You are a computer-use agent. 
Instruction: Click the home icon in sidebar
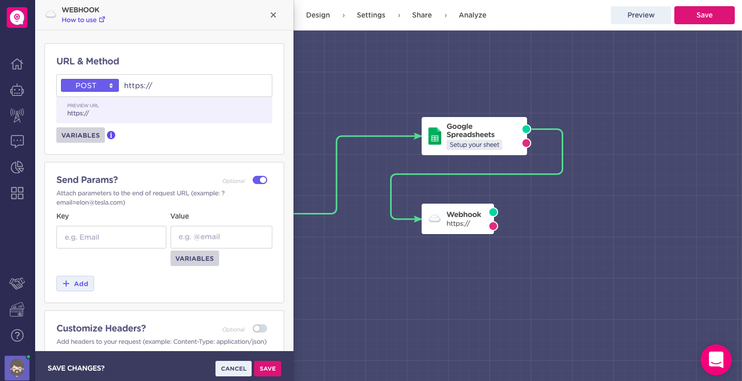point(17,64)
